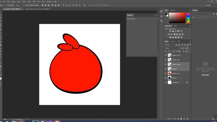
Task: Click the Get it now! link
Action: pos(205,75)
